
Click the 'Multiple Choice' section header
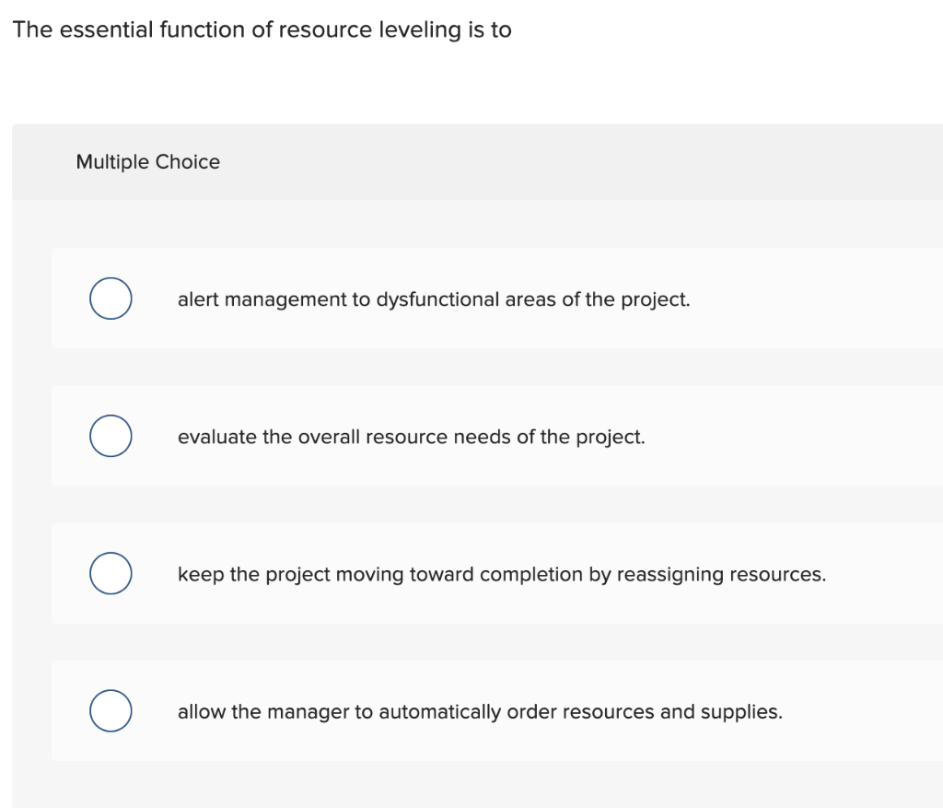(147, 161)
